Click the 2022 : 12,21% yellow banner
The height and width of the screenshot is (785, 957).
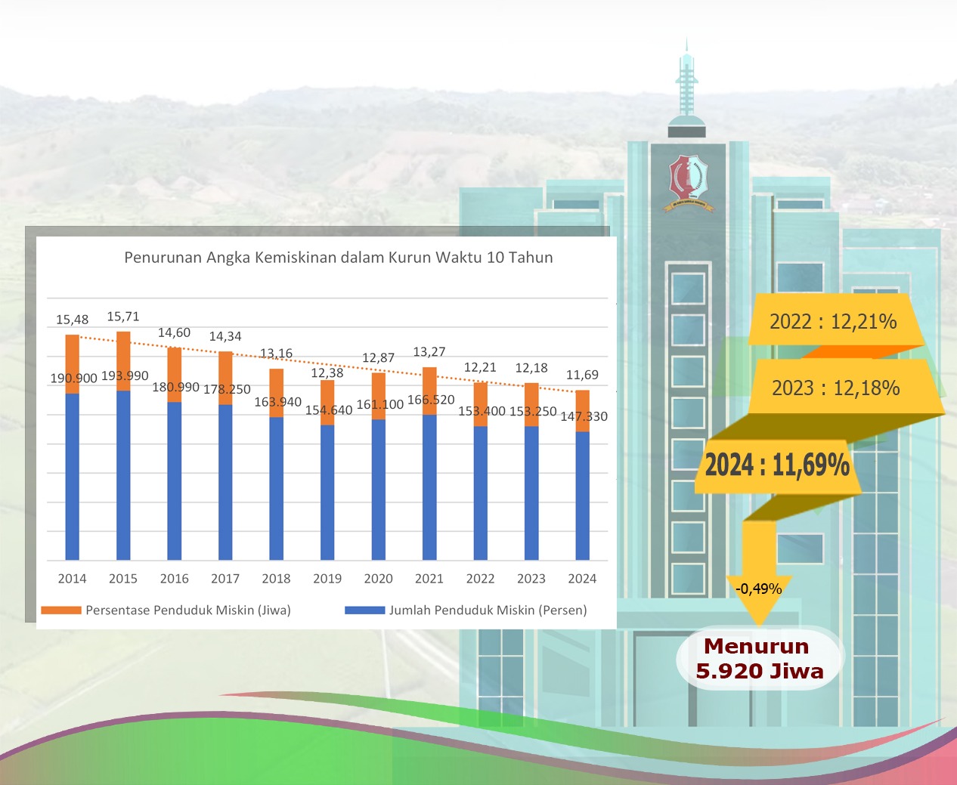835,321
